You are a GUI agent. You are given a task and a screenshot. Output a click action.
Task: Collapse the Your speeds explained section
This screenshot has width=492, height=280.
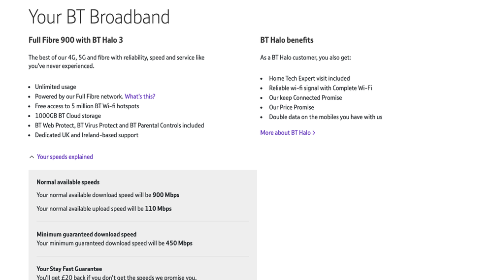[65, 157]
